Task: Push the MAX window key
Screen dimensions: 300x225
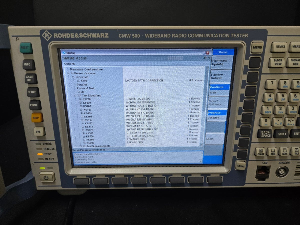Action: click(284, 151)
